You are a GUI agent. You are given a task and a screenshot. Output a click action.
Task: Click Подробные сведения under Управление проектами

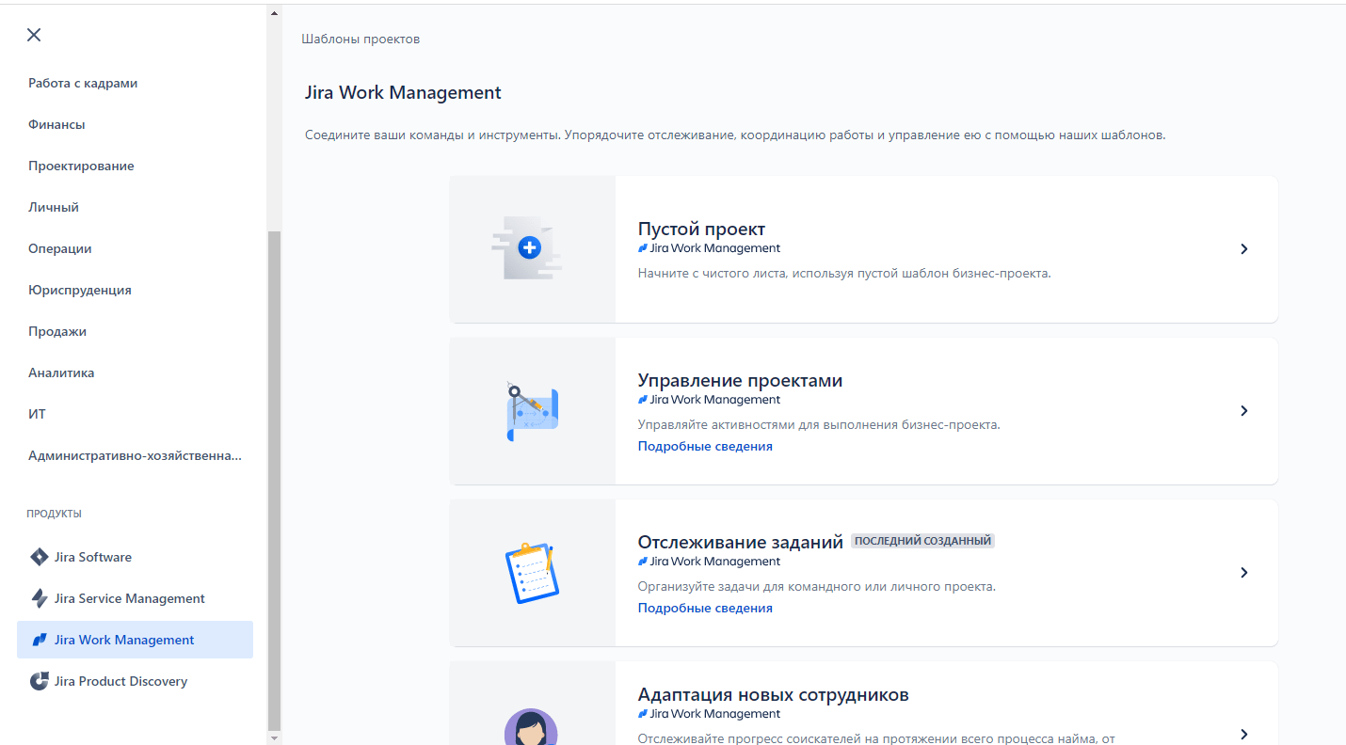pyautogui.click(x=705, y=446)
